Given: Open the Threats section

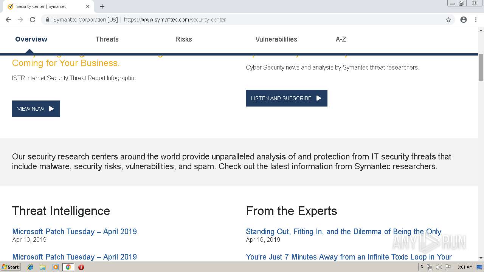Looking at the screenshot, I should (107, 39).
